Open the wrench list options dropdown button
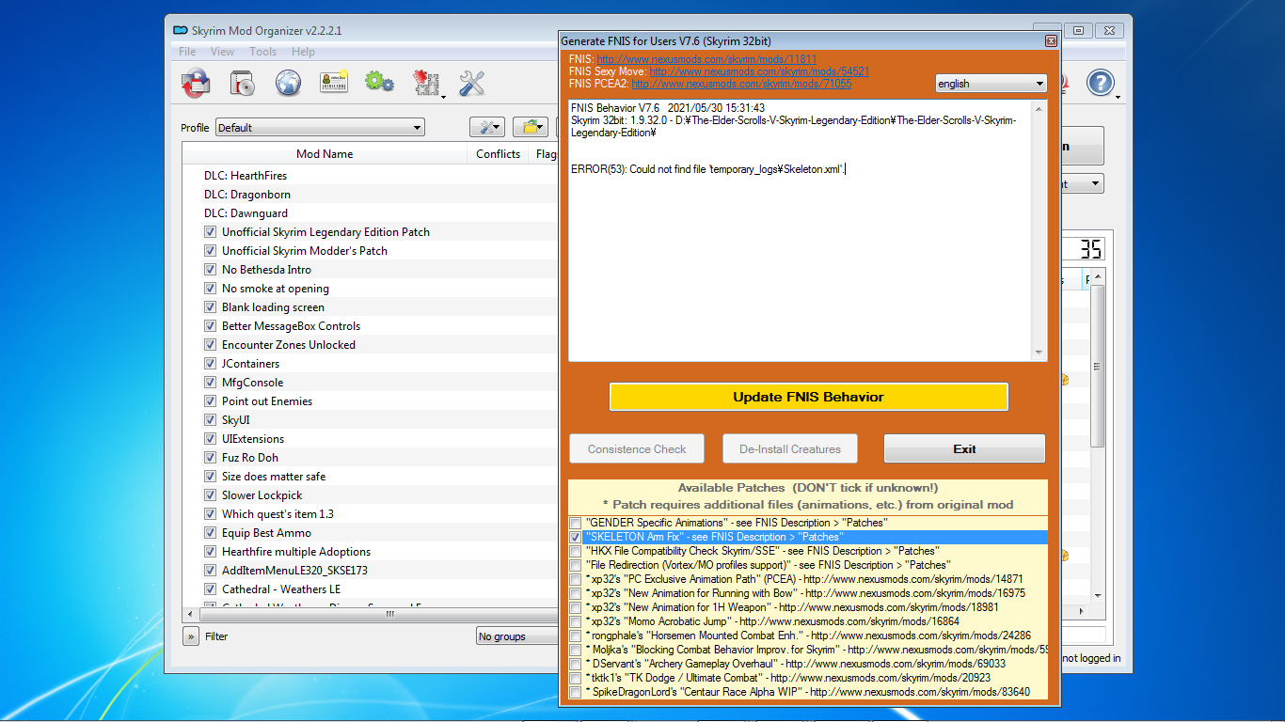The image size is (1285, 722). pos(487,127)
